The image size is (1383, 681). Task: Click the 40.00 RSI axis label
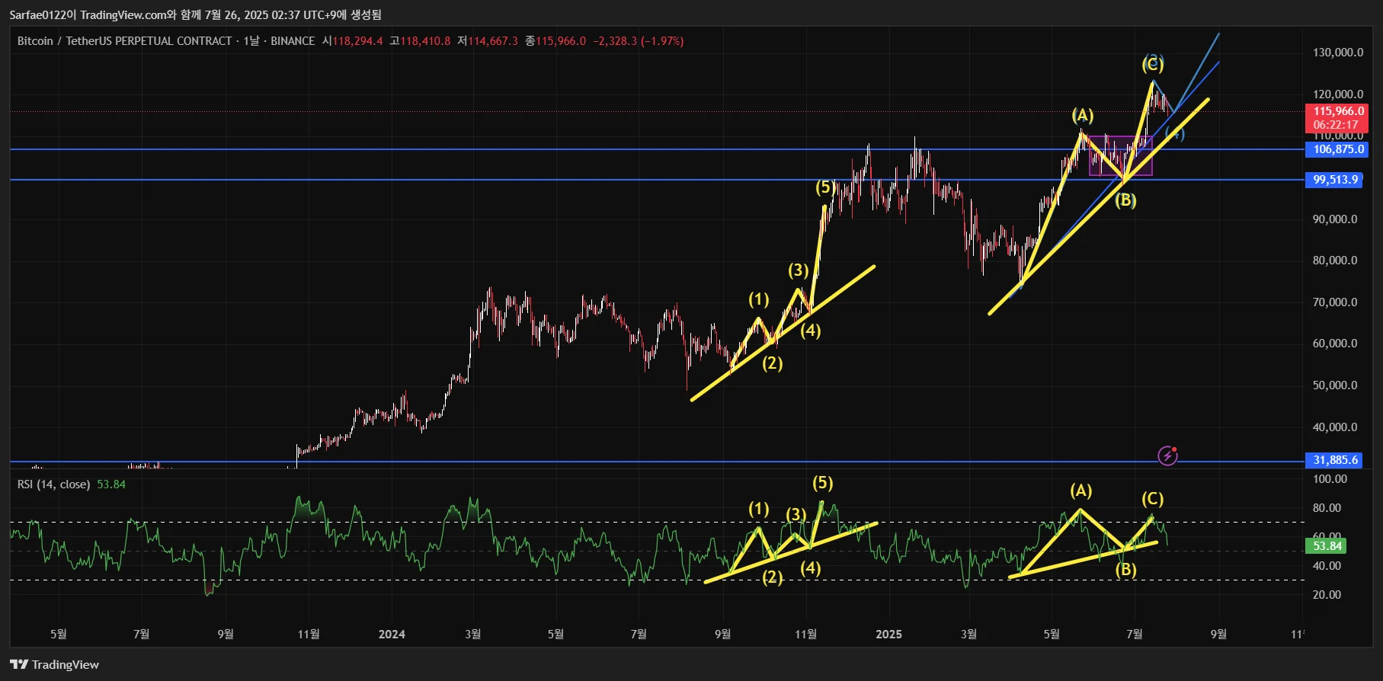(x=1327, y=566)
